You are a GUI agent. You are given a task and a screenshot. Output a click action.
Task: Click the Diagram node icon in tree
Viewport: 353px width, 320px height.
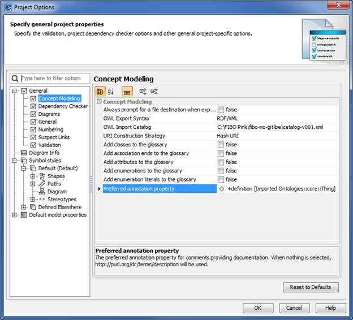(42, 192)
